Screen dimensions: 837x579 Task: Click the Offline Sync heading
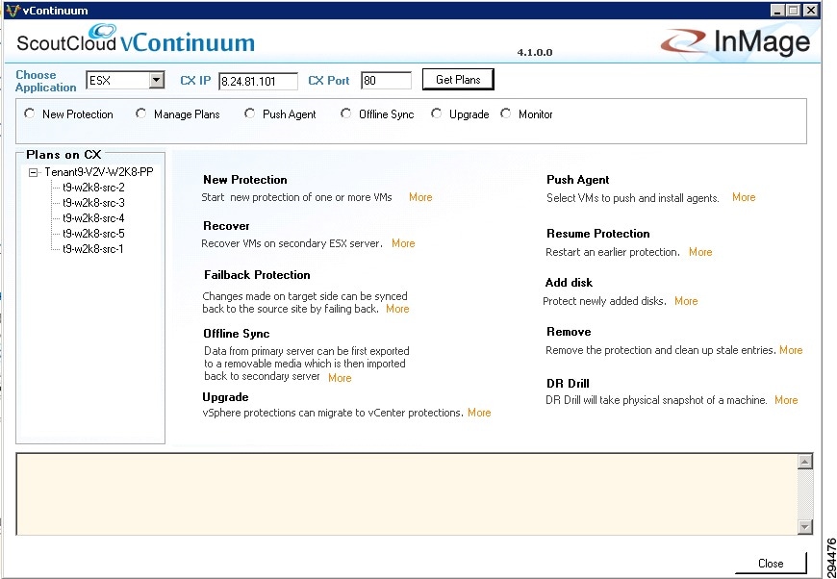pos(237,334)
